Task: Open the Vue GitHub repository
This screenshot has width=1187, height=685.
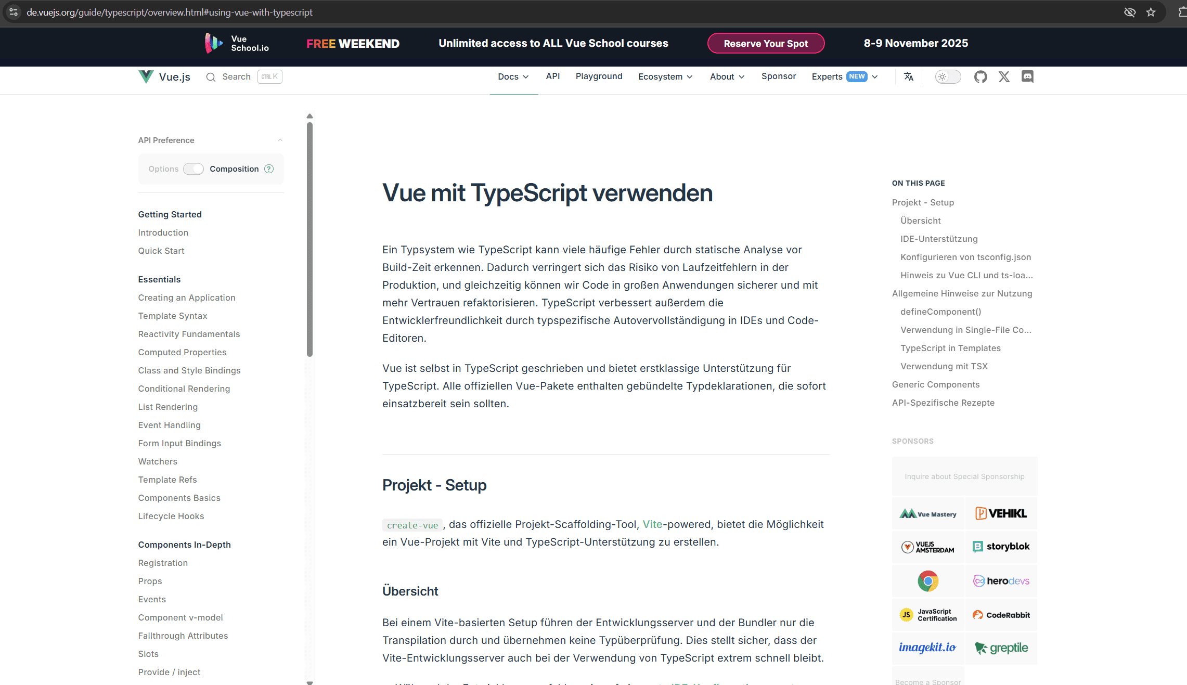Action: [x=980, y=76]
